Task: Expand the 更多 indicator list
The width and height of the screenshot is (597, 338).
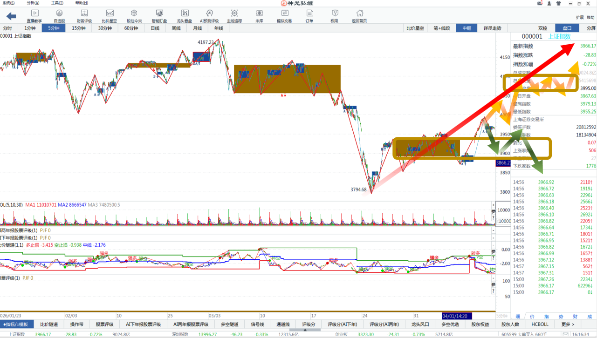Action: [x=568, y=324]
